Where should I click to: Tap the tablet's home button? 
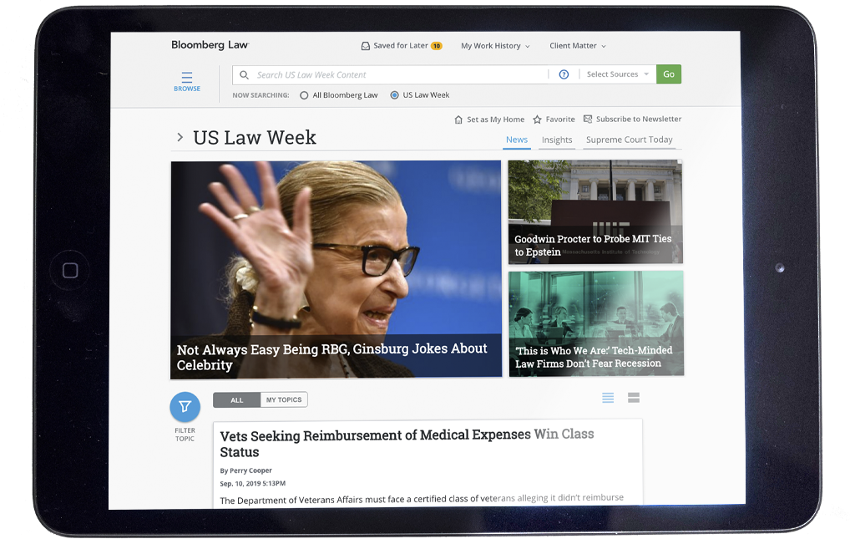coord(70,270)
